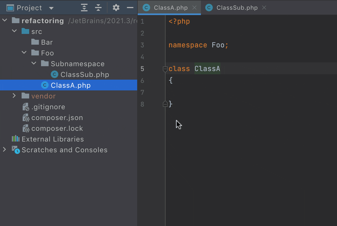The height and width of the screenshot is (226, 337).
Task: Click the PHP class icon beside ClassSub.php
Action: pyautogui.click(x=54, y=75)
